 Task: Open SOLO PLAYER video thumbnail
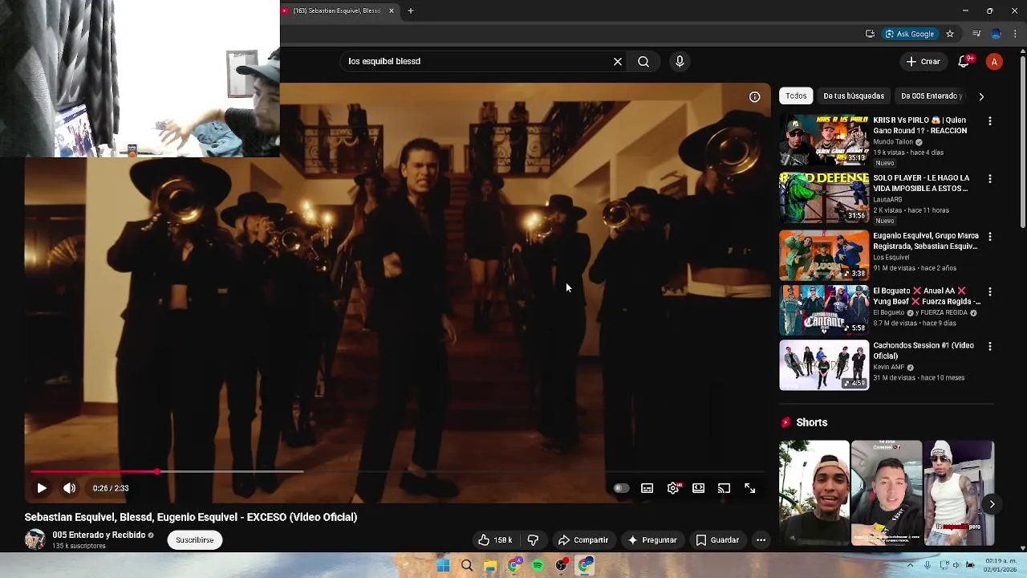(x=824, y=198)
